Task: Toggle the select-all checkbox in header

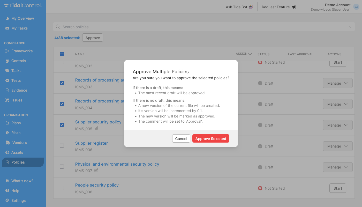Action: [62, 54]
